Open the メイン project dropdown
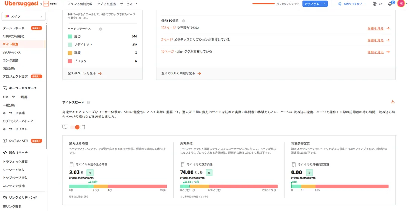The height and width of the screenshot is (211, 410). pos(24,16)
